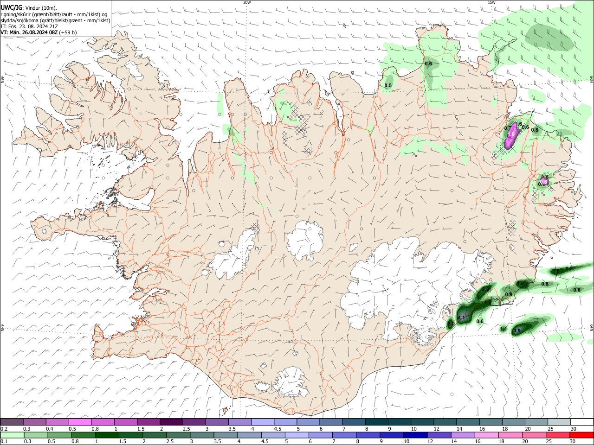The image size is (594, 445).
Task: Click the "UWC/IG: Vindur (10m)" title text
Action: [29, 8]
